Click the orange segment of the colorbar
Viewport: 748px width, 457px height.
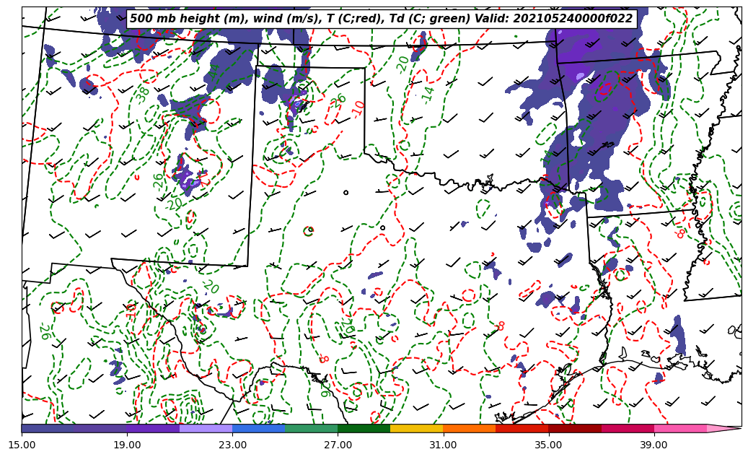click(x=469, y=428)
